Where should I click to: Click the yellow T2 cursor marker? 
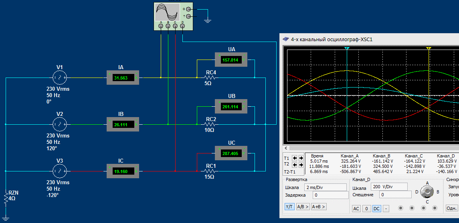pyautogui.click(x=429, y=48)
